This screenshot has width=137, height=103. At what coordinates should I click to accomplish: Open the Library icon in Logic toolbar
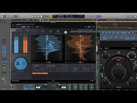pos(2,17)
